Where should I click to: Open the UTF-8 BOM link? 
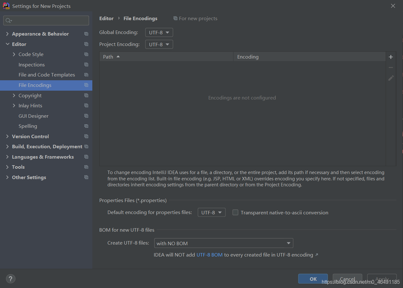[210, 255]
